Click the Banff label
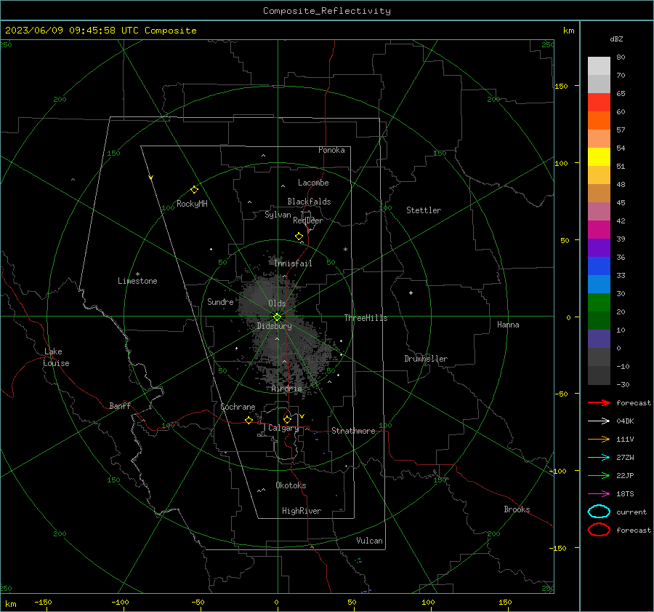 [120, 405]
